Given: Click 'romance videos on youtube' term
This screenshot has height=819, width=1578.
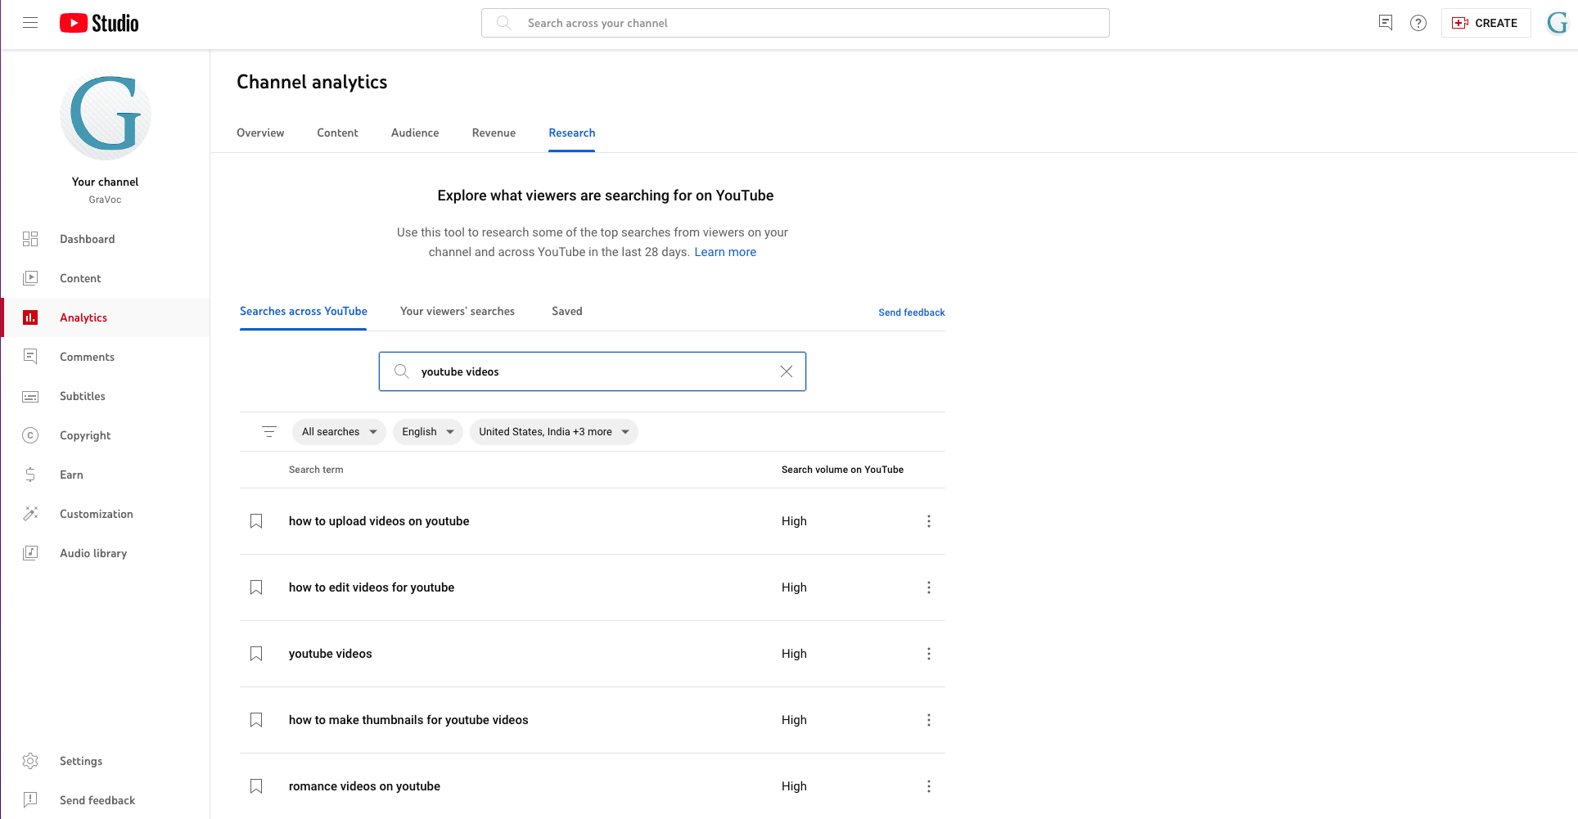Looking at the screenshot, I should point(364,786).
